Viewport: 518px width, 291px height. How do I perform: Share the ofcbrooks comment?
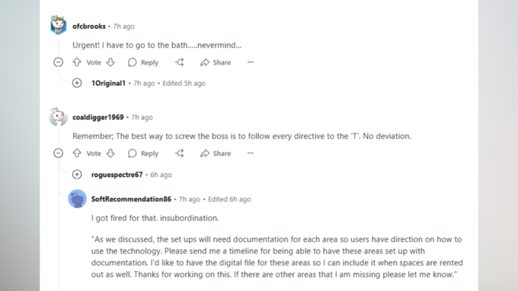click(216, 62)
